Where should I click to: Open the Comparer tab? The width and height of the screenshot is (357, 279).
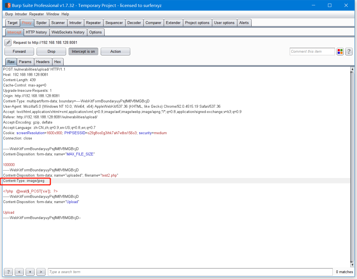(x=153, y=23)
